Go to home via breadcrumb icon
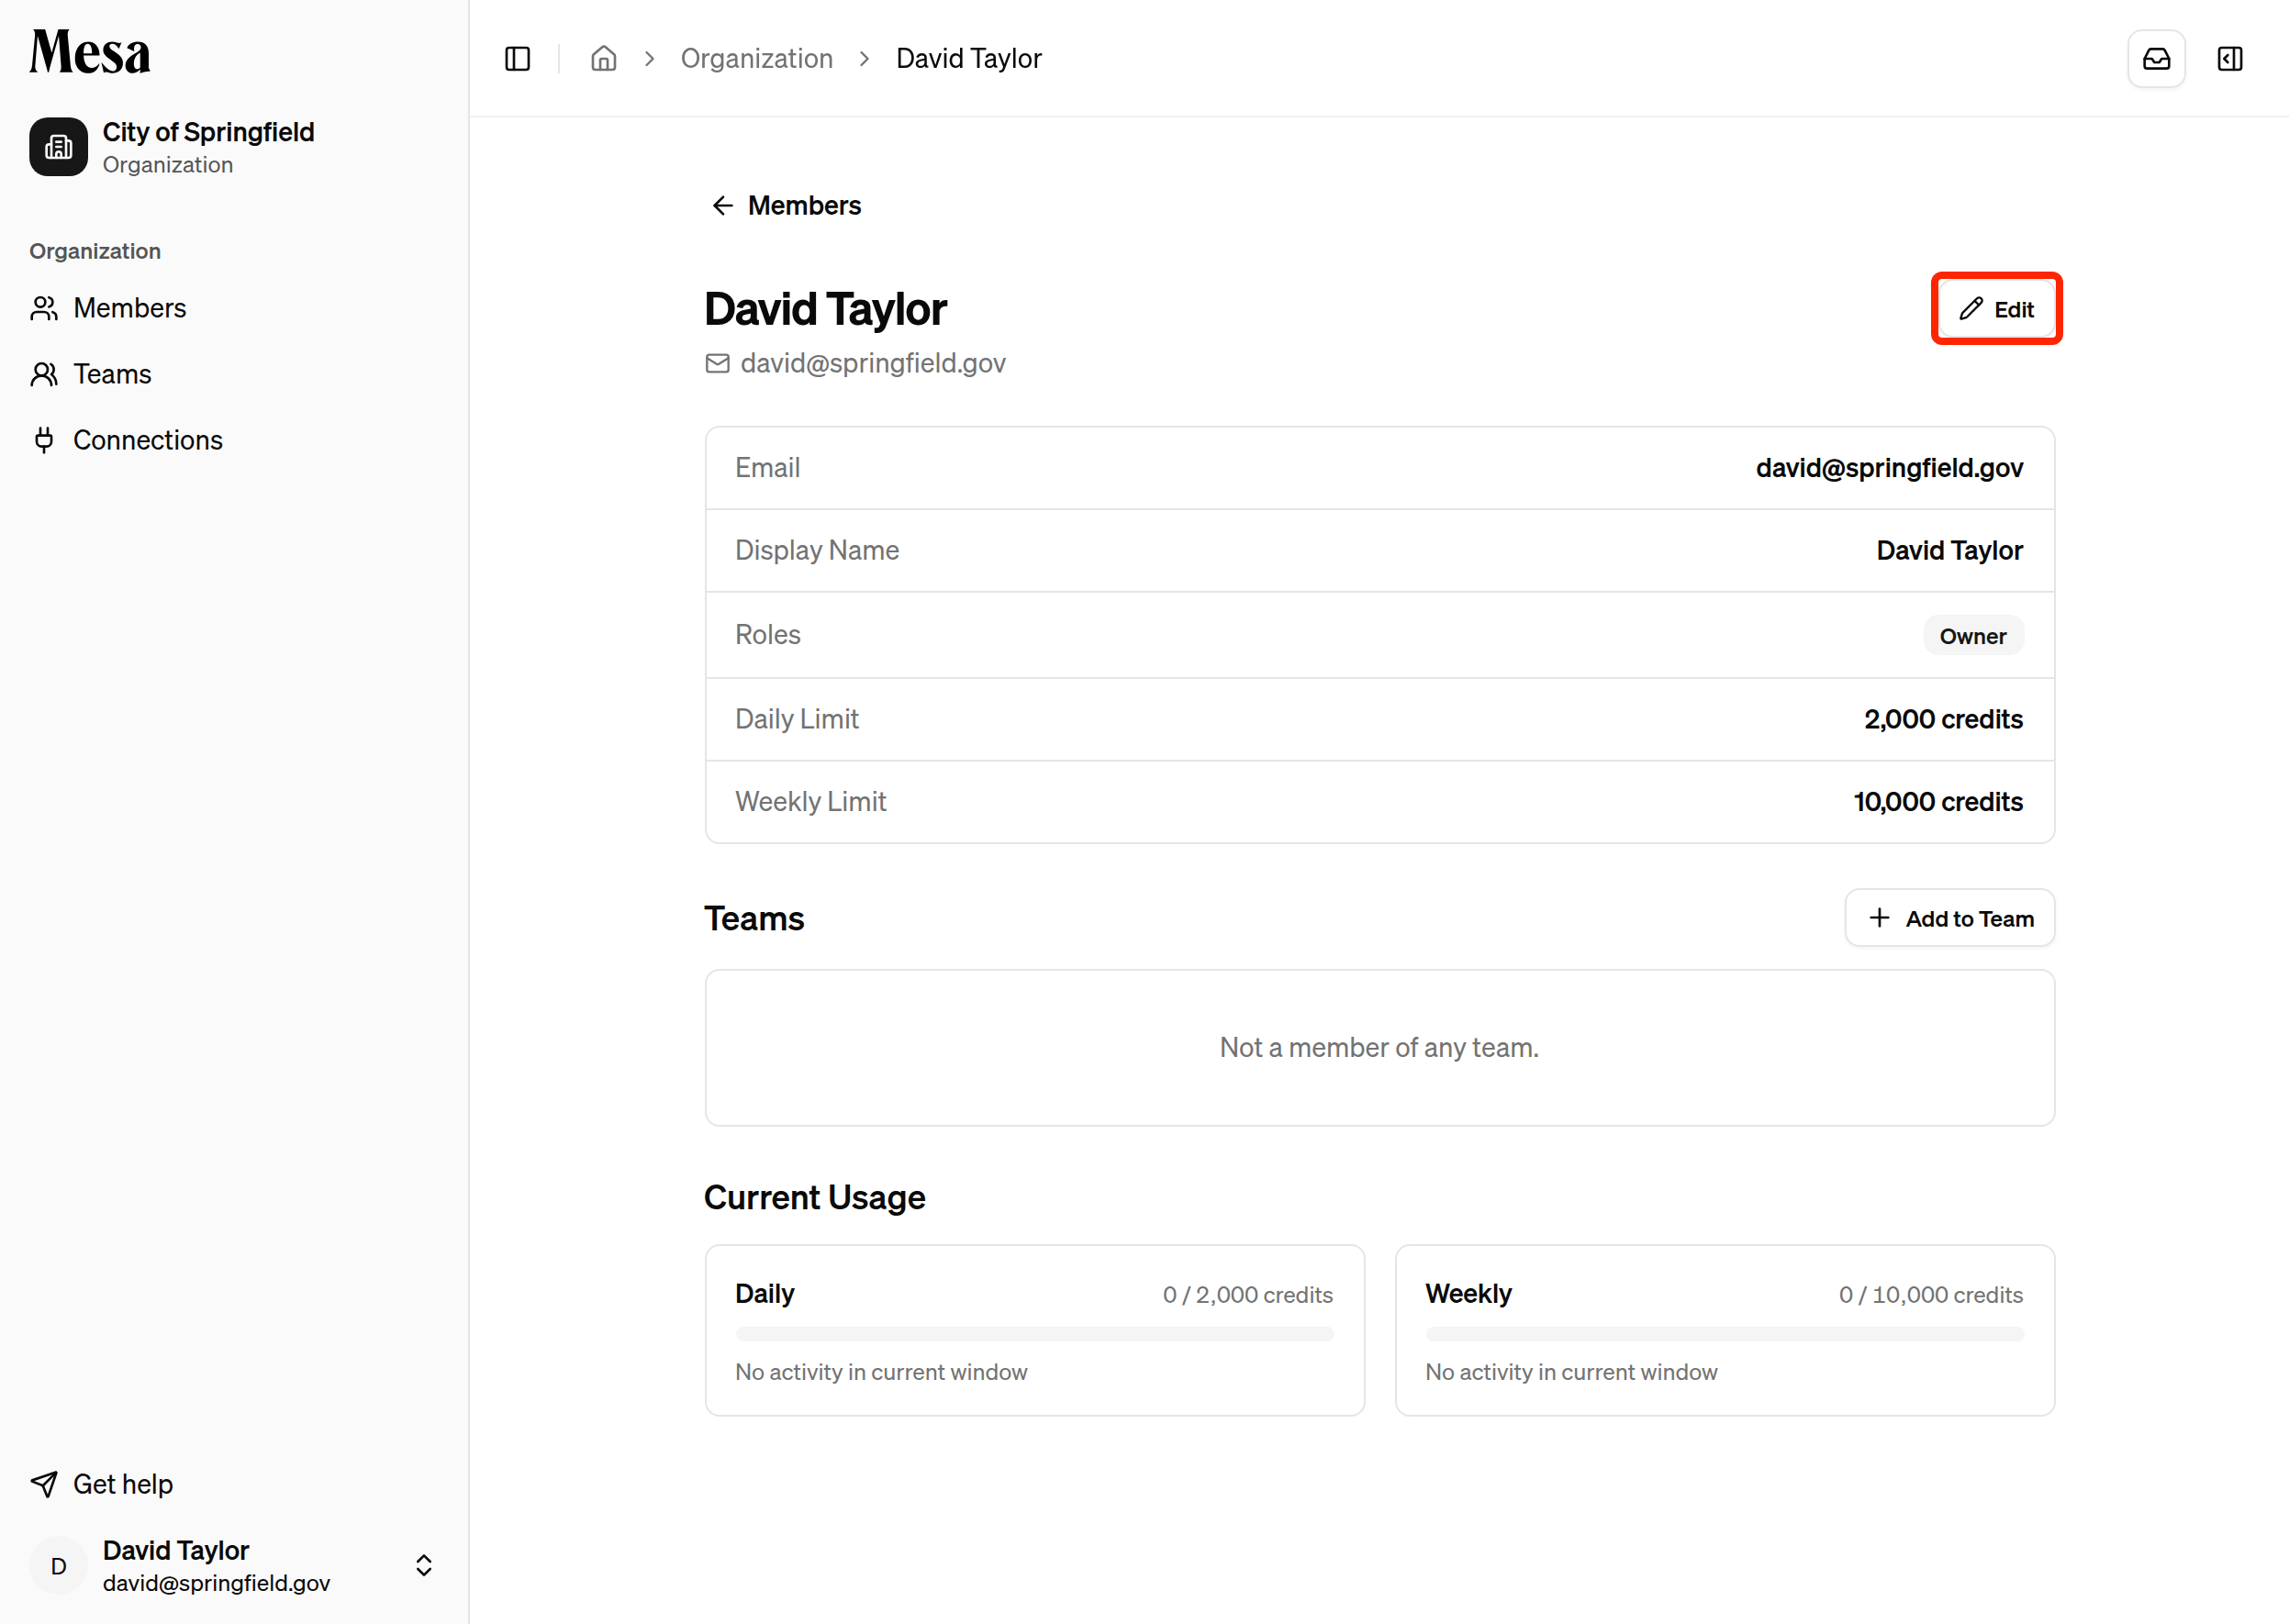The width and height of the screenshot is (2289, 1624). (603, 59)
